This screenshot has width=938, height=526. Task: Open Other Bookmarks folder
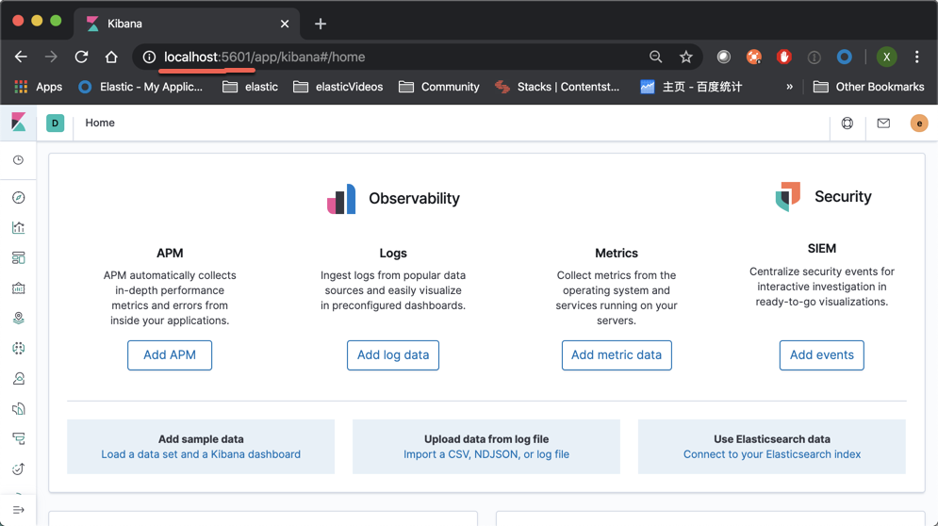[x=868, y=87]
